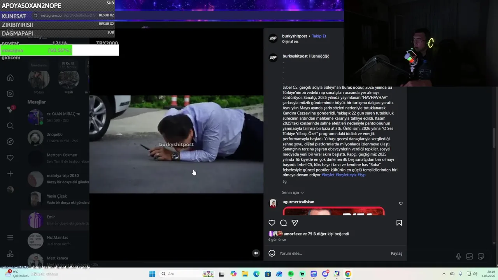Open Microsoft Edge from taskbar
498x280 pixels.
tap(256, 274)
